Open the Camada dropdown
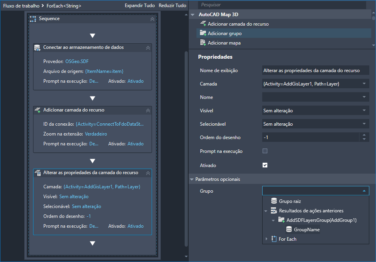376x262 pixels. coord(364,84)
